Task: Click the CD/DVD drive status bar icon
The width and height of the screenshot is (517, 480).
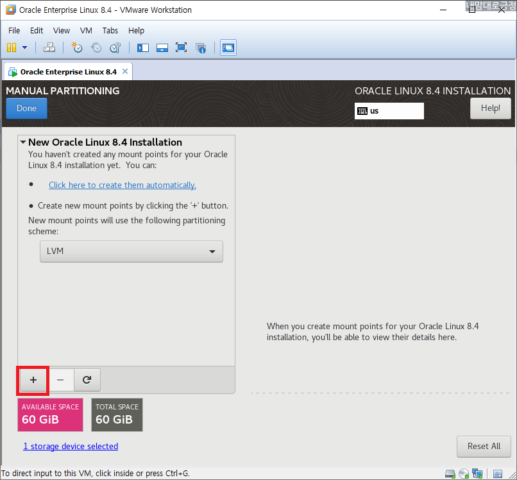Action: [x=464, y=474]
